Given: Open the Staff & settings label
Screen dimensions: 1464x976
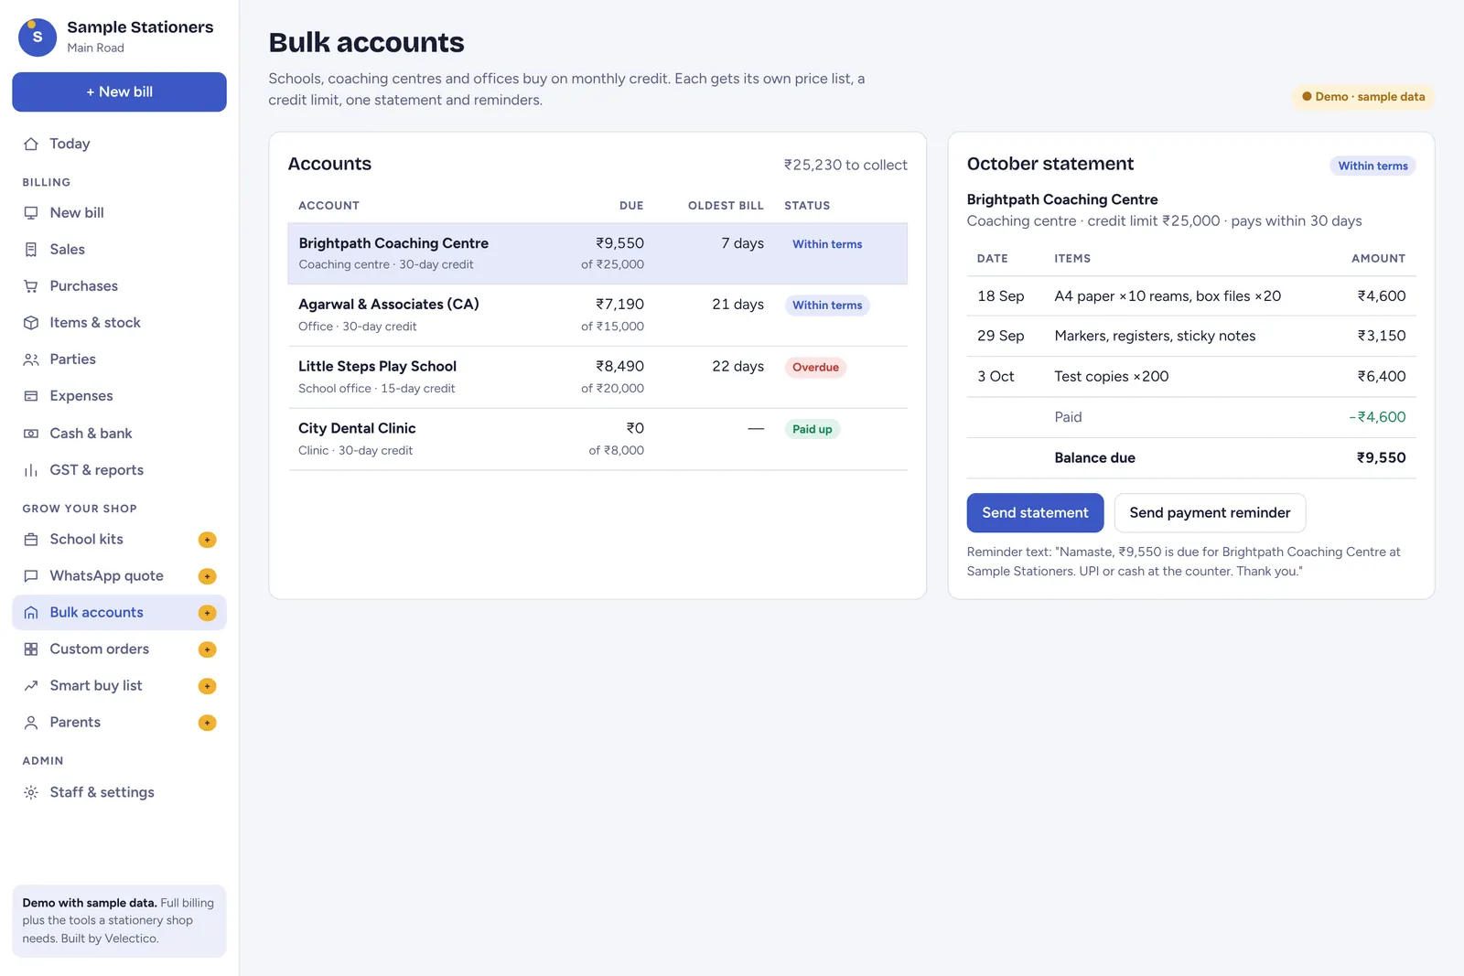Looking at the screenshot, I should (x=102, y=792).
